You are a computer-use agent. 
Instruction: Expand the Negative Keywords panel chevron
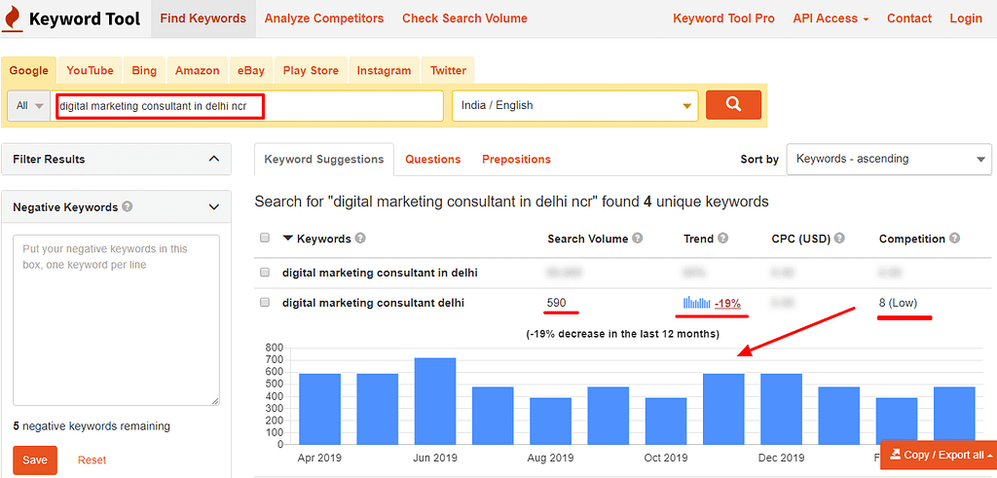pos(214,207)
